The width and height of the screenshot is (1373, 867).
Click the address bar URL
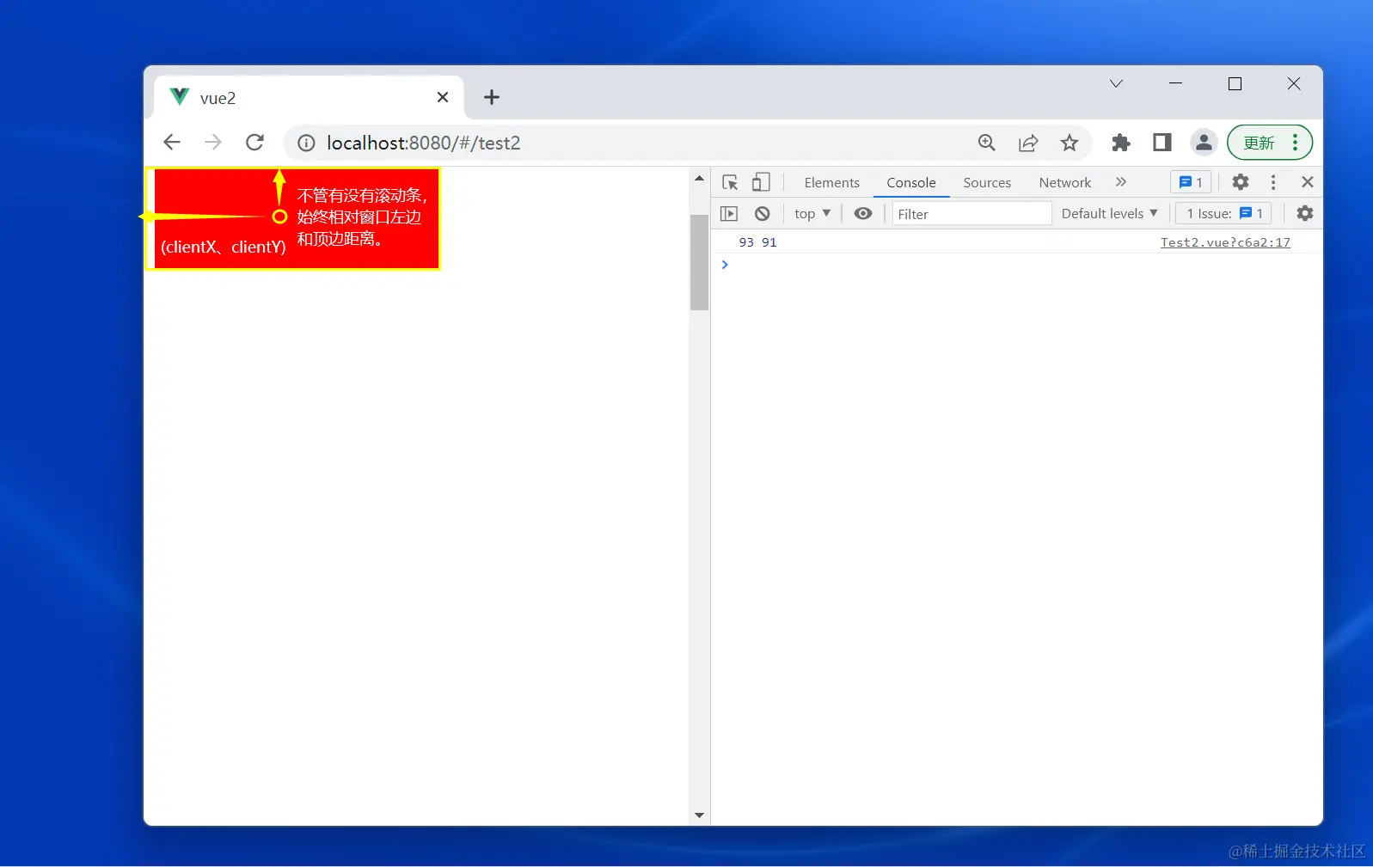424,143
